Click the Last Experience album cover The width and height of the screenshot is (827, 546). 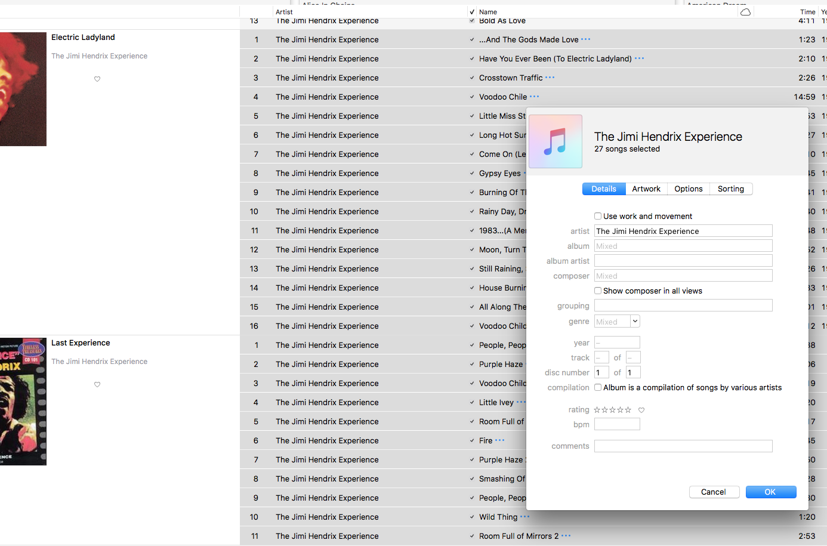pyautogui.click(x=23, y=402)
